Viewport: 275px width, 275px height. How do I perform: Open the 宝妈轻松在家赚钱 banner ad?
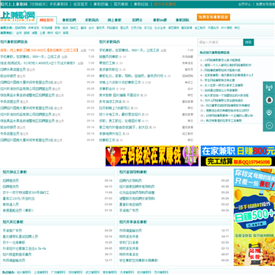[152, 156]
